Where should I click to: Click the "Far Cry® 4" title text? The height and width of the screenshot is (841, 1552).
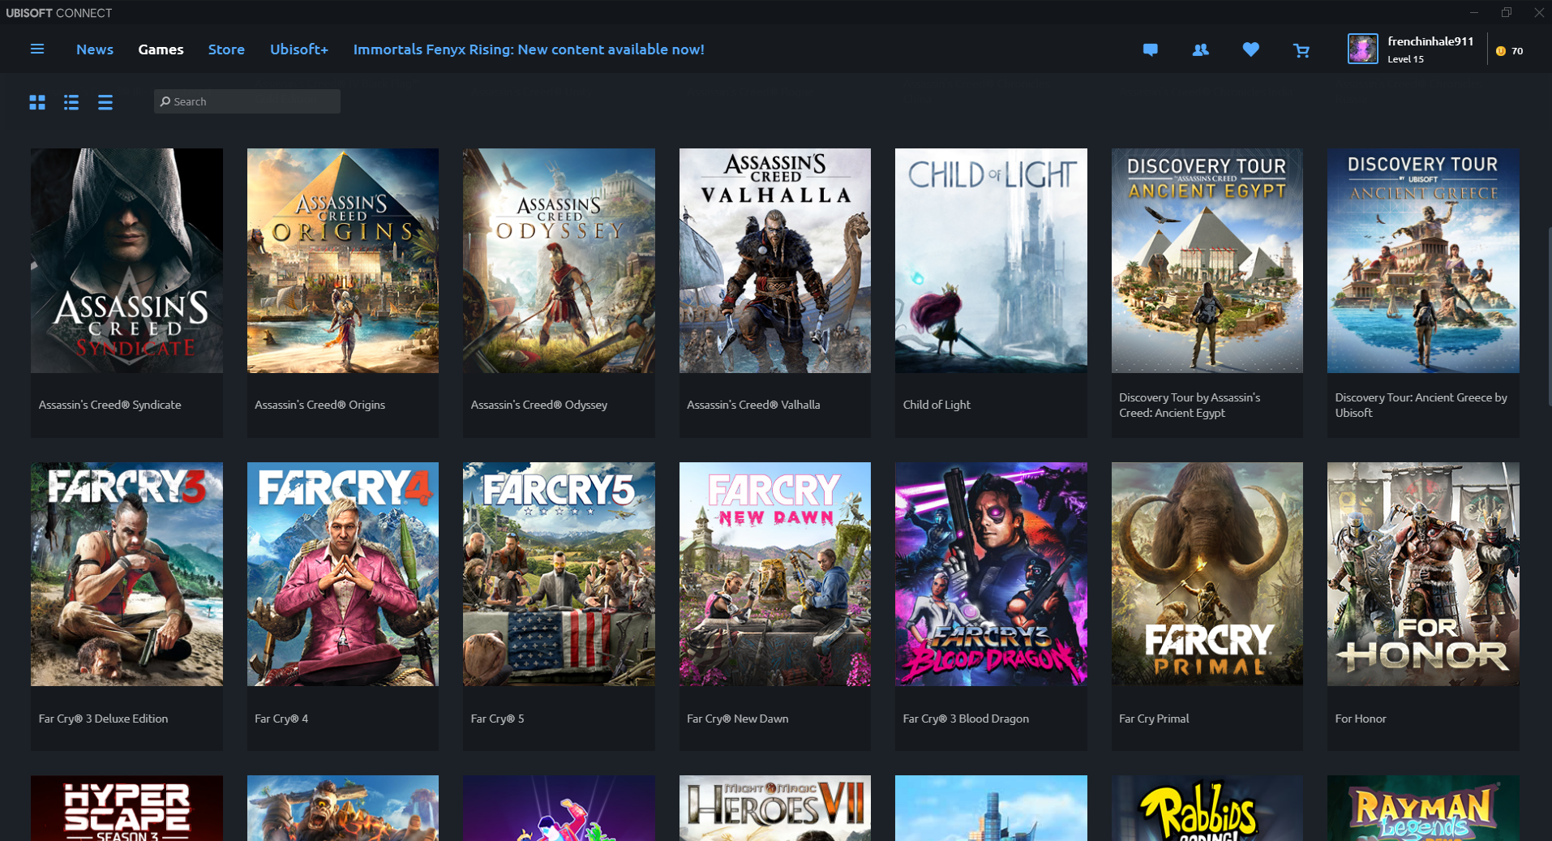pyautogui.click(x=281, y=719)
